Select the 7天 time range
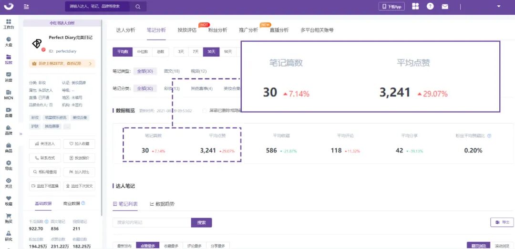This screenshot has height=249, width=515. pos(196,52)
